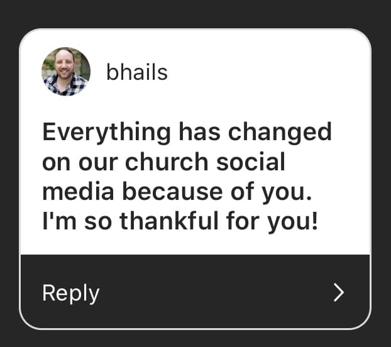Click the word 'thankful' in the message
Image resolution: width=391 pixels, height=347 pixels.
pos(169,221)
